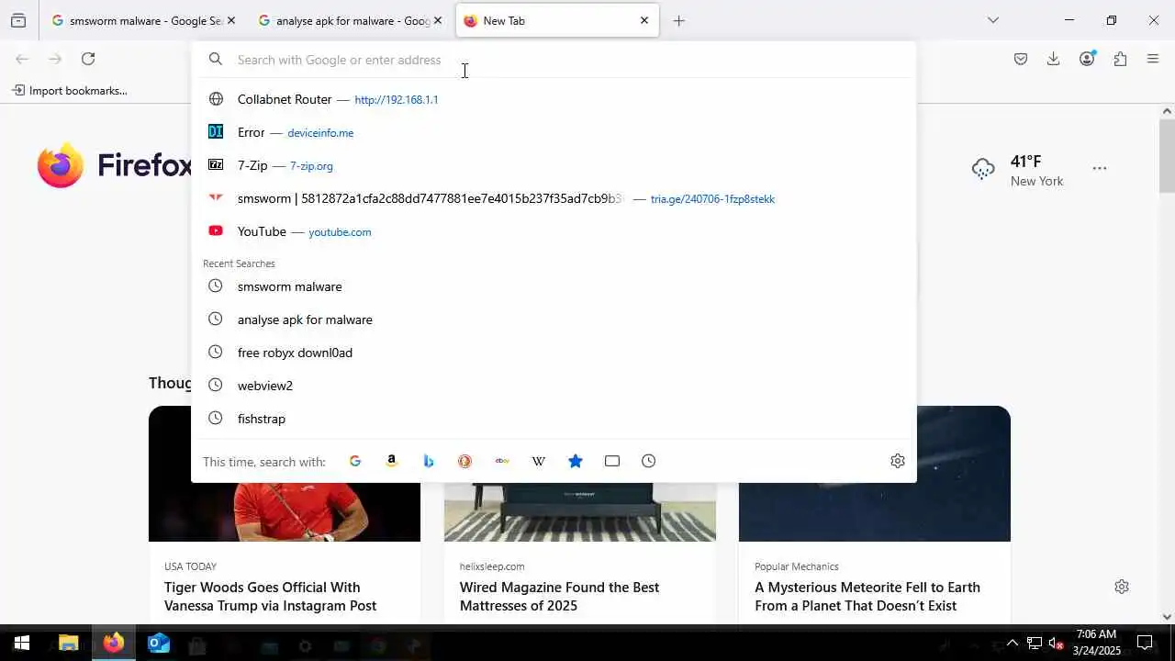Search open tabs with the tabs icon
Image resolution: width=1175 pixels, height=661 pixels.
point(612,461)
